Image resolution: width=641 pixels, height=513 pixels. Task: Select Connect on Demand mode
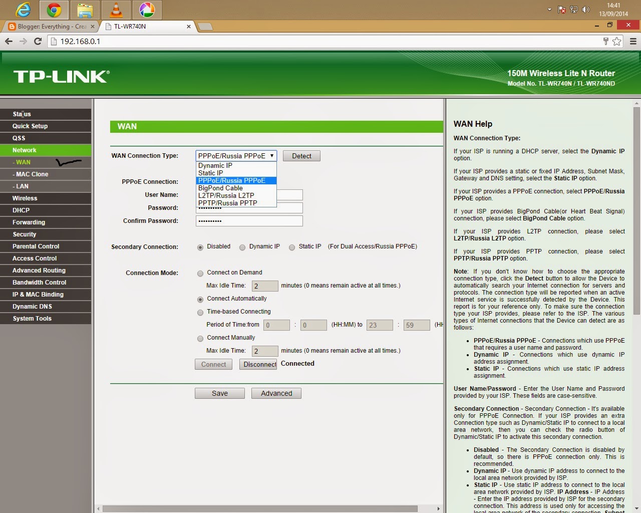(200, 273)
